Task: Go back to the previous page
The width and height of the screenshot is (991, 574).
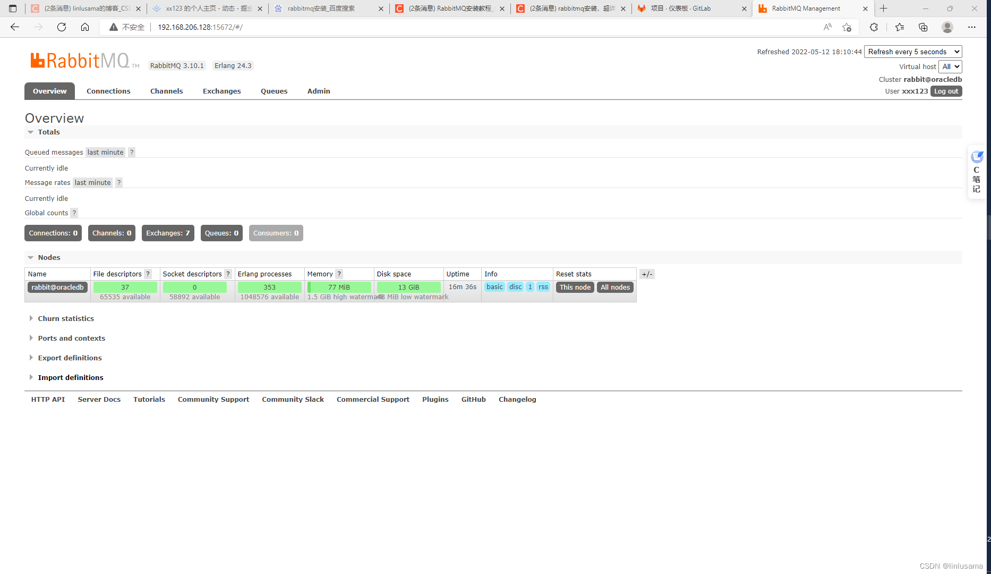Action: [15, 27]
